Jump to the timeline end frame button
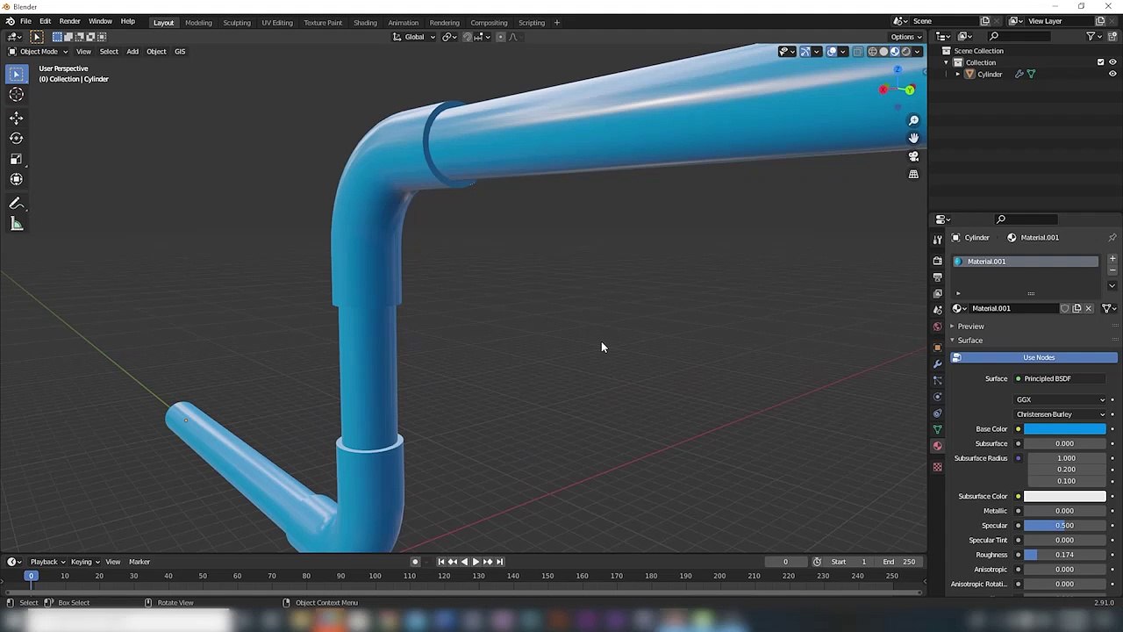This screenshot has width=1123, height=632. [499, 562]
